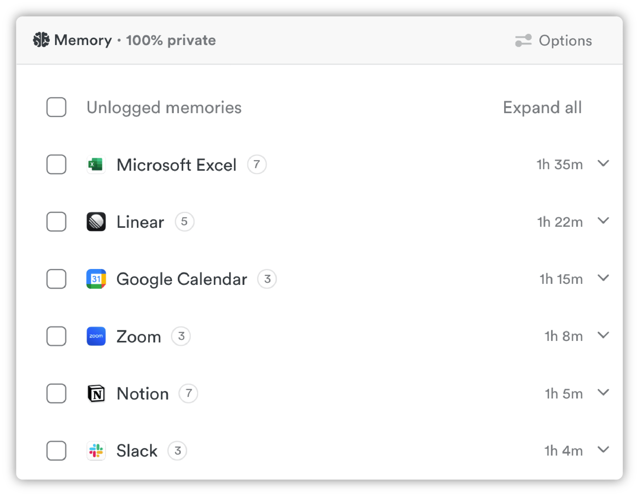
Task: Check the Unlogged memories select-all checkbox
Action: [56, 107]
